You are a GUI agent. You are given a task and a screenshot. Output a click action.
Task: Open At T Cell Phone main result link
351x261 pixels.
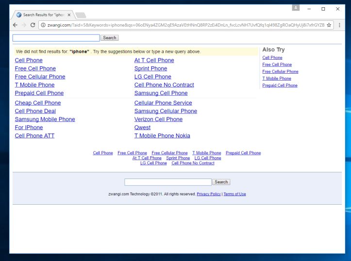154,60
